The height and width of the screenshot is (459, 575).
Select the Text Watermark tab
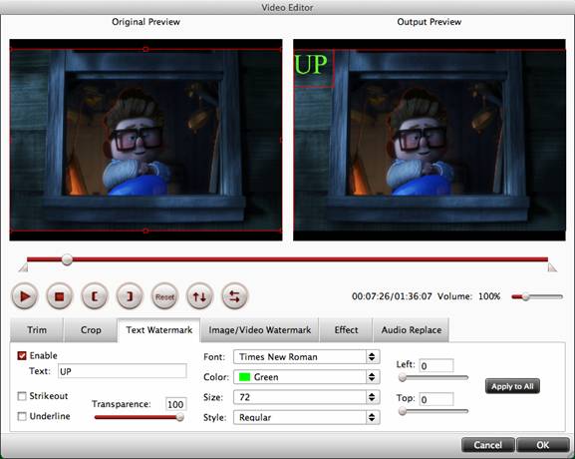pos(159,330)
